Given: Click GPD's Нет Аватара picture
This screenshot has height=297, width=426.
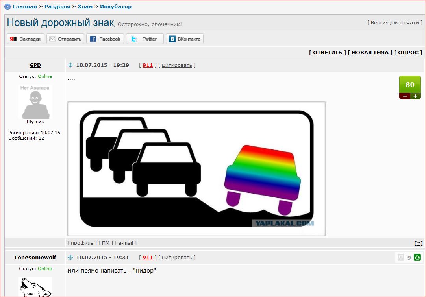Looking at the screenshot, I should [x=35, y=101].
